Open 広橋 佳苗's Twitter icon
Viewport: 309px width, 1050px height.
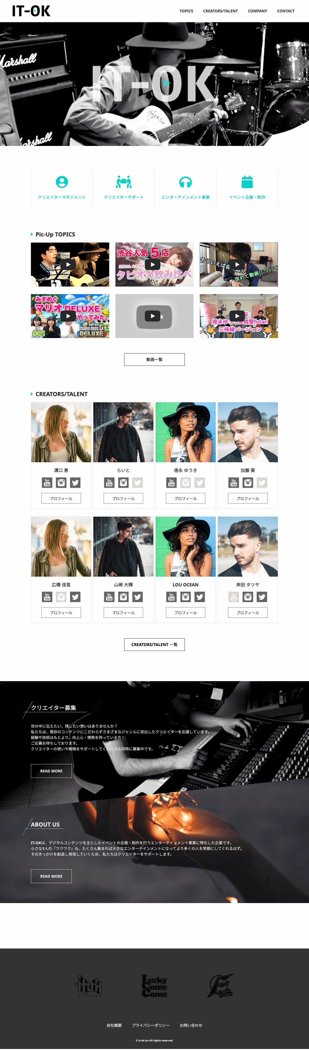[75, 597]
